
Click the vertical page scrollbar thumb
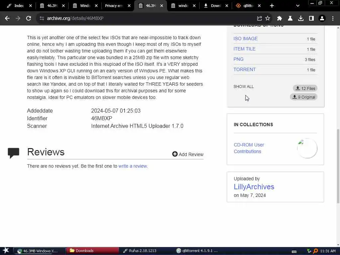[338, 166]
